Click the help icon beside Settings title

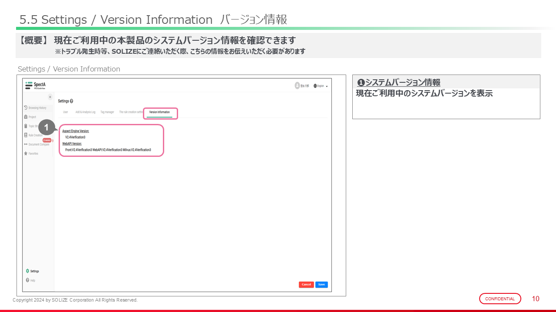click(71, 101)
